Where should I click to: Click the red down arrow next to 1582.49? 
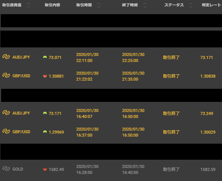[x=45, y=169]
